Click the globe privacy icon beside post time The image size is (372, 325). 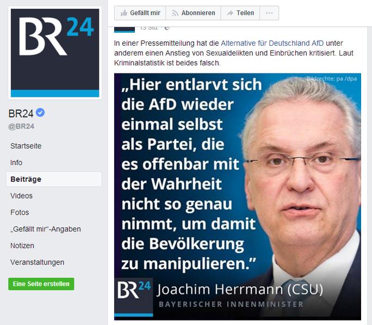tap(167, 28)
